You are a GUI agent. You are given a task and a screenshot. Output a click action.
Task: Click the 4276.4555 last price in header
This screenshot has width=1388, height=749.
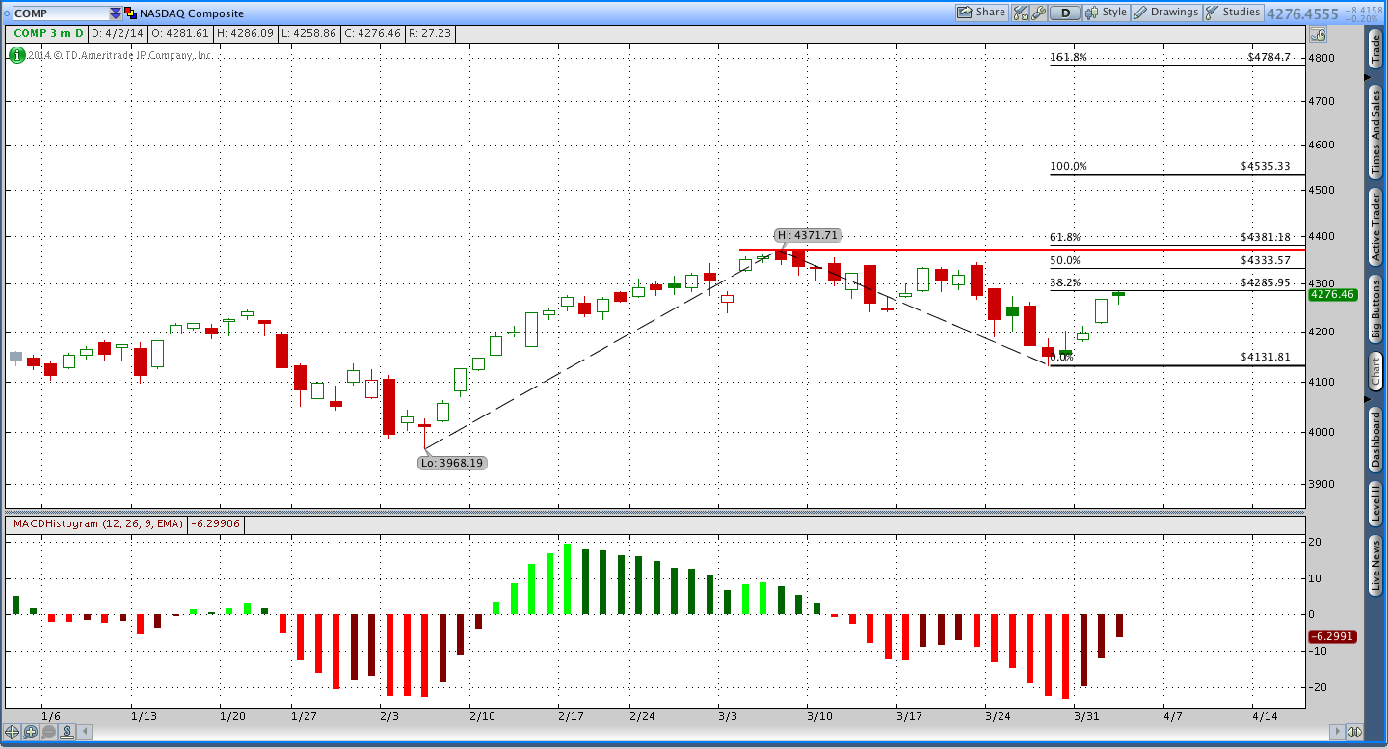point(1303,13)
